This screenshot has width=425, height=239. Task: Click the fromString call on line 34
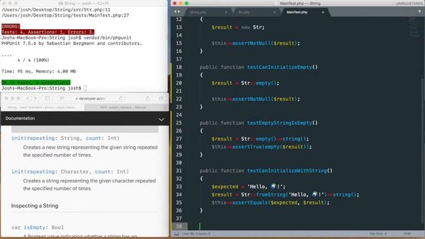[271, 195]
